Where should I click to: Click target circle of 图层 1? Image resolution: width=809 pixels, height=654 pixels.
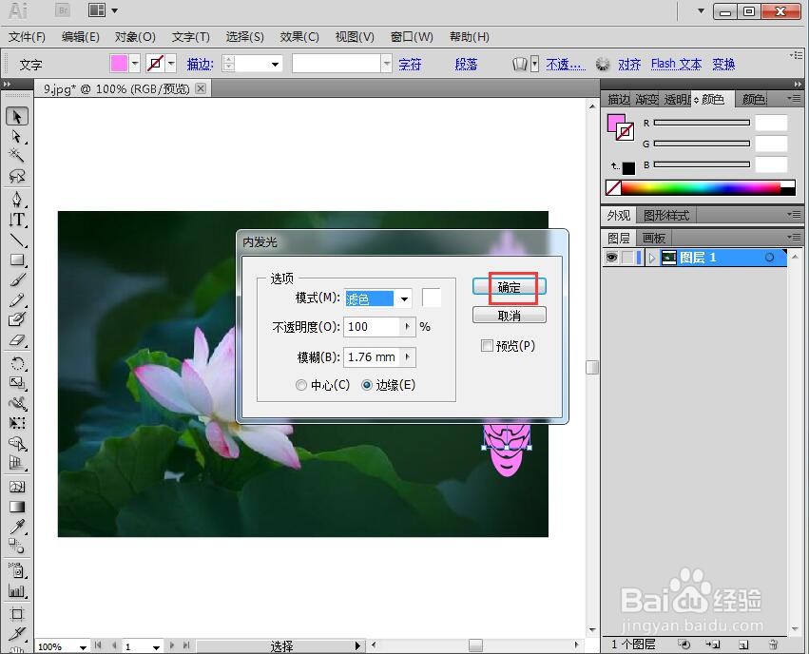click(x=769, y=258)
